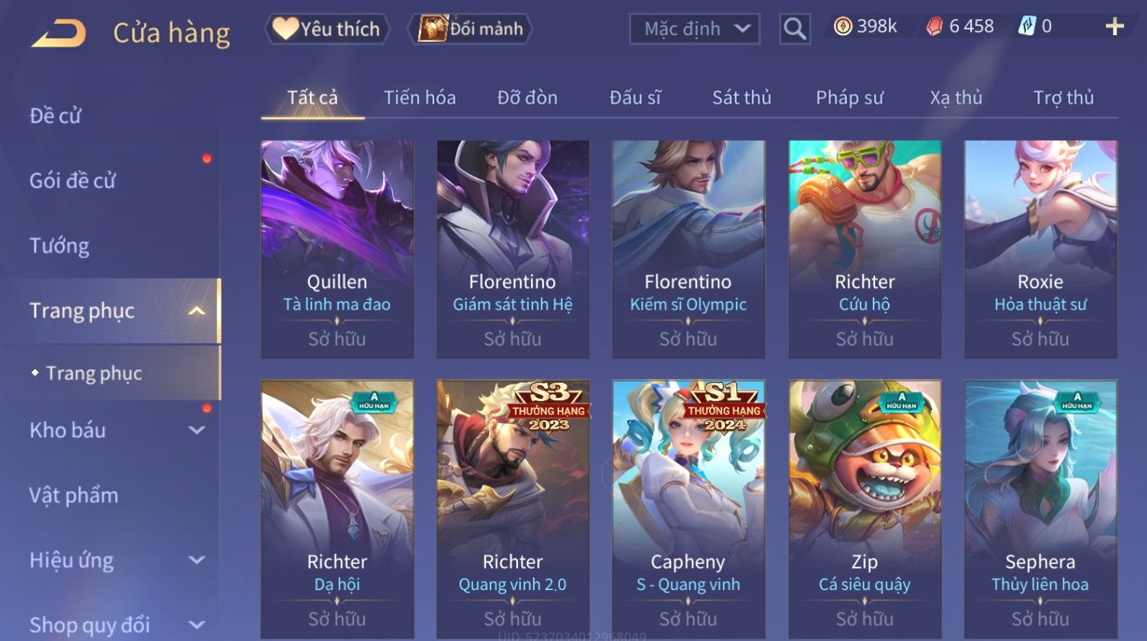Expand the Hiệu ứng sidebar section
1147x641 pixels.
[196, 560]
